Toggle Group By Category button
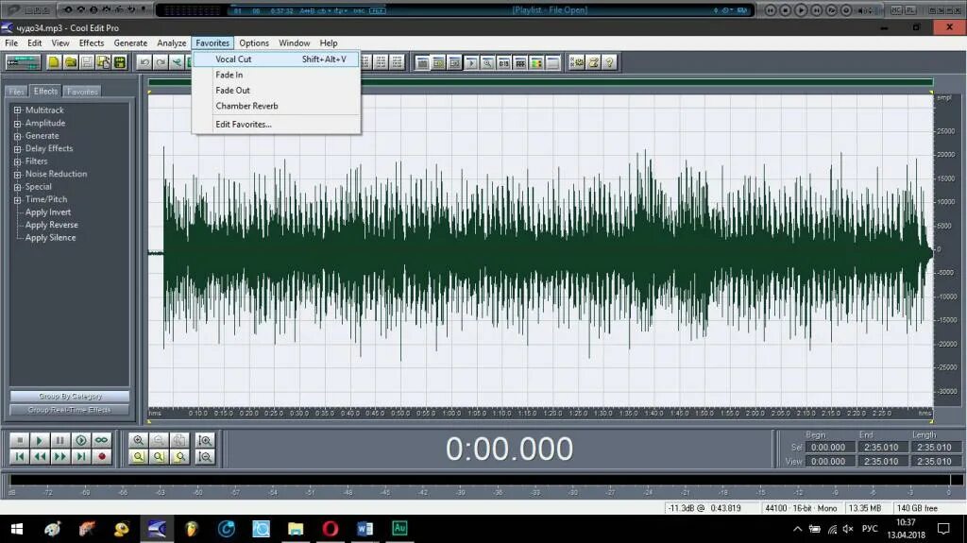This screenshot has width=967, height=543. (x=70, y=396)
